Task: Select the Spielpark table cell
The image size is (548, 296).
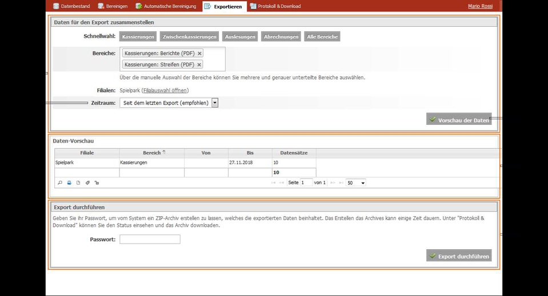Action: tap(87, 163)
